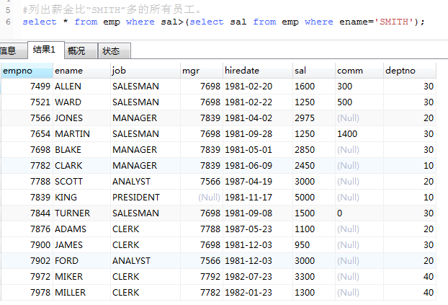Select the cell with CLARK

(x=81, y=166)
